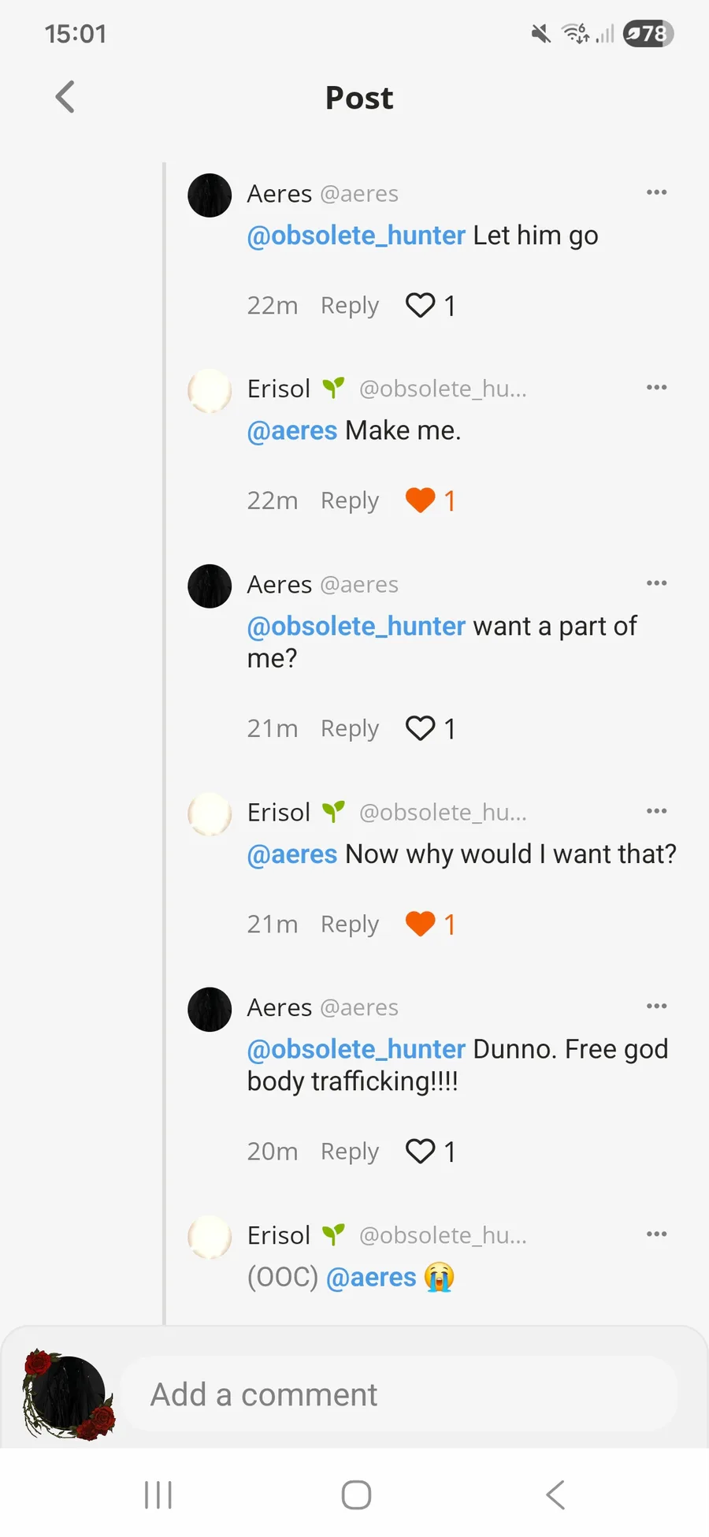Like Aeres's "Let him go" comment
Viewport: 709px width, 1537px height.
point(420,305)
